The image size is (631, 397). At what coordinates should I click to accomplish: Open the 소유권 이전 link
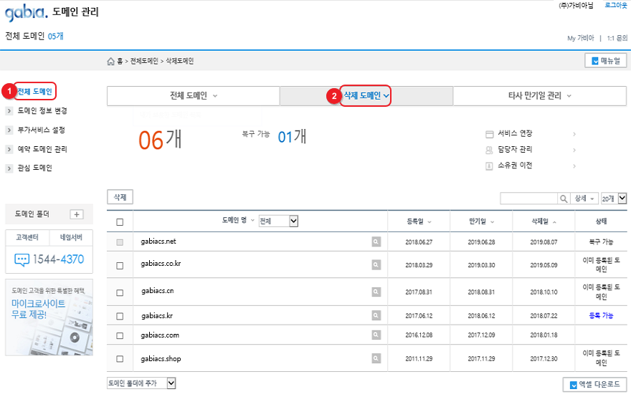click(515, 166)
